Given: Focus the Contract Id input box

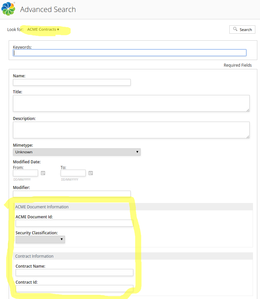Looking at the screenshot, I should click(x=74, y=288).
